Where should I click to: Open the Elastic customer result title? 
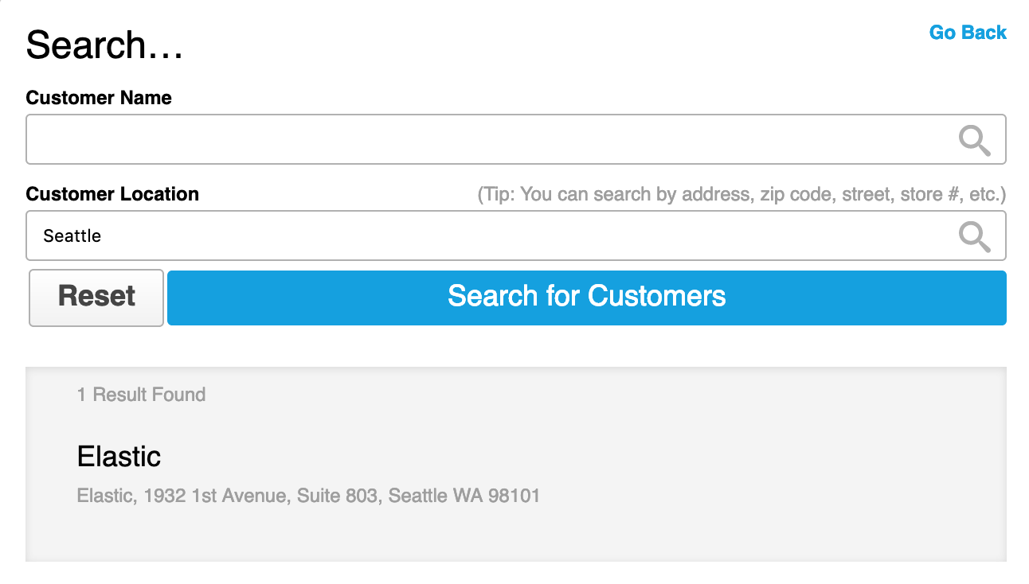coord(119,457)
